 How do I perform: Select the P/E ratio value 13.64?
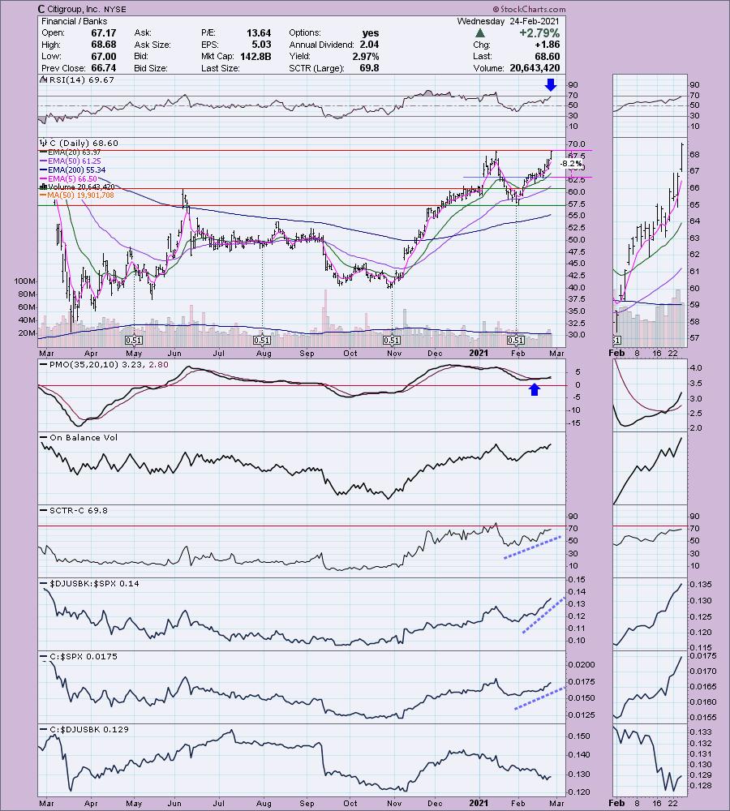tap(259, 32)
